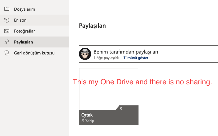Go to En son recent files
The width and height of the screenshot is (218, 136).
[35, 20]
